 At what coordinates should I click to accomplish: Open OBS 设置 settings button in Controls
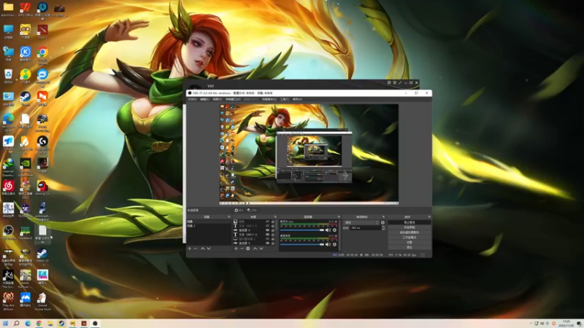410,242
